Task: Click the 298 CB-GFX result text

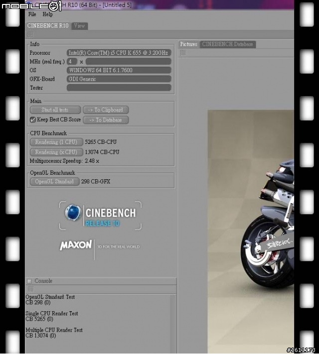Action: (x=96, y=182)
